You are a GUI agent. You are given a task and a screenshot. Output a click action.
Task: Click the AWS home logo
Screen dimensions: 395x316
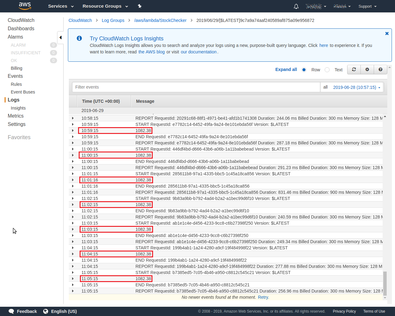(x=25, y=6)
